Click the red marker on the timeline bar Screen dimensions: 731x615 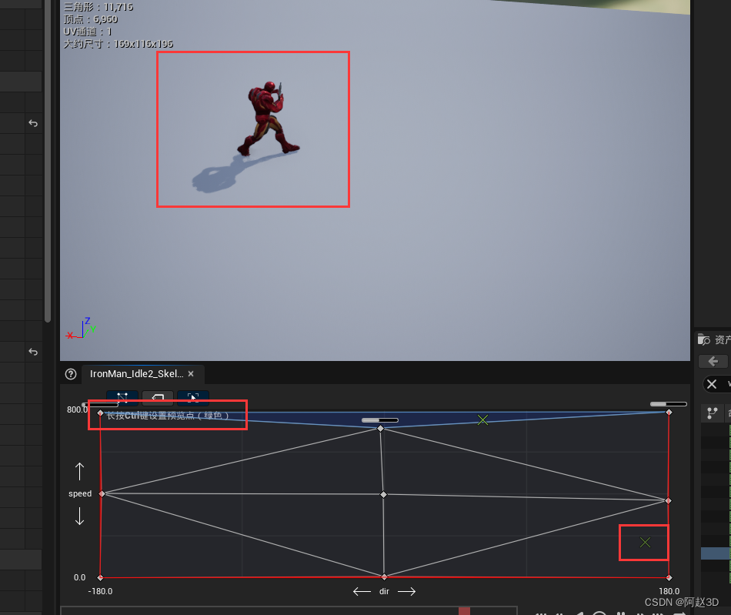pyautogui.click(x=464, y=611)
